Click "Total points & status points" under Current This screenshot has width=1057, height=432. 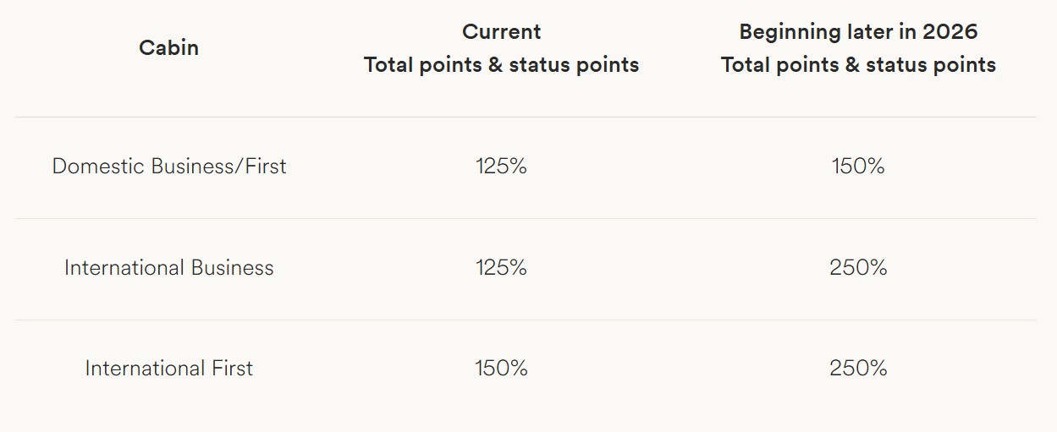tap(501, 65)
